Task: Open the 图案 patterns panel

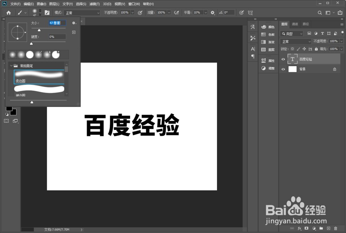Action: pos(268,50)
